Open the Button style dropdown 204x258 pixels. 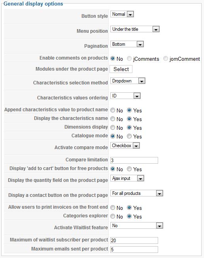point(122,14)
